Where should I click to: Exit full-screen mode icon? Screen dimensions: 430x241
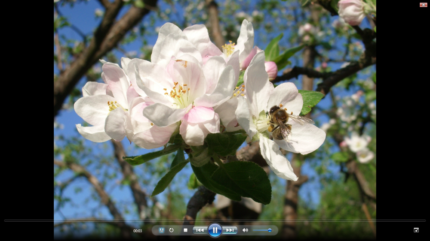[x=416, y=230]
